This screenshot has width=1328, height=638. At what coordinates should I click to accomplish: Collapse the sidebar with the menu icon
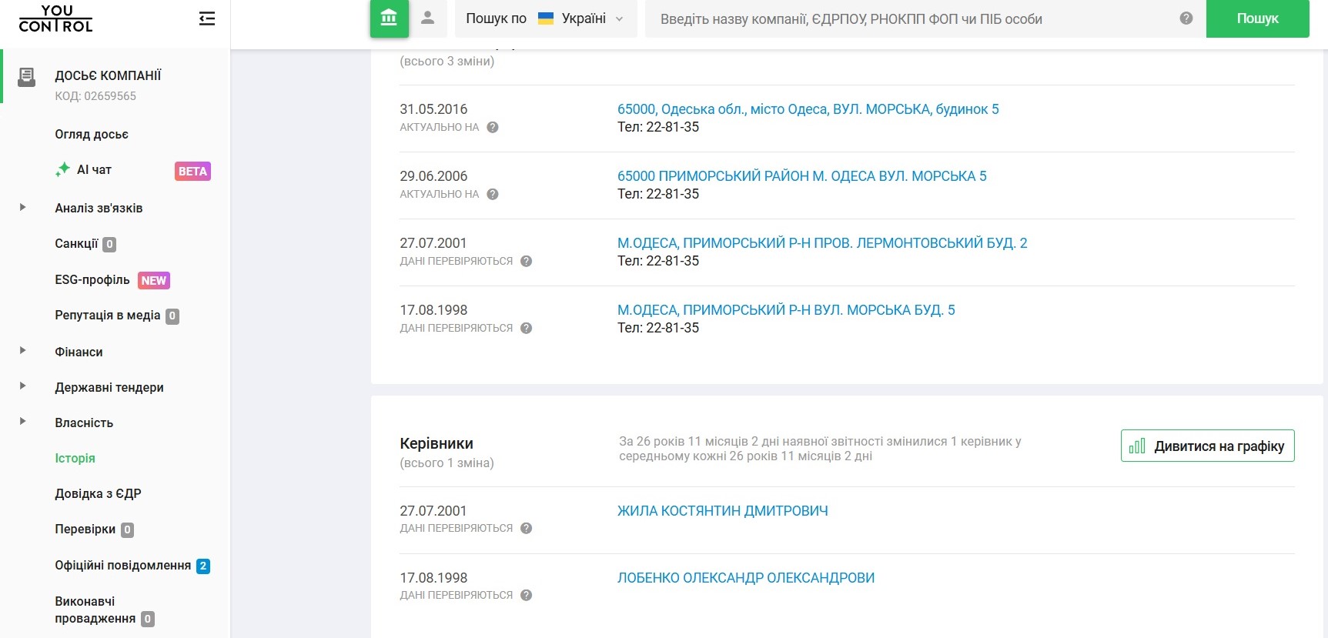(x=206, y=18)
